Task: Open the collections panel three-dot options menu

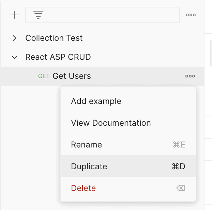Action: point(191,15)
